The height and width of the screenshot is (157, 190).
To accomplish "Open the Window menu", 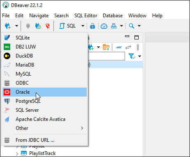I will (137, 16).
